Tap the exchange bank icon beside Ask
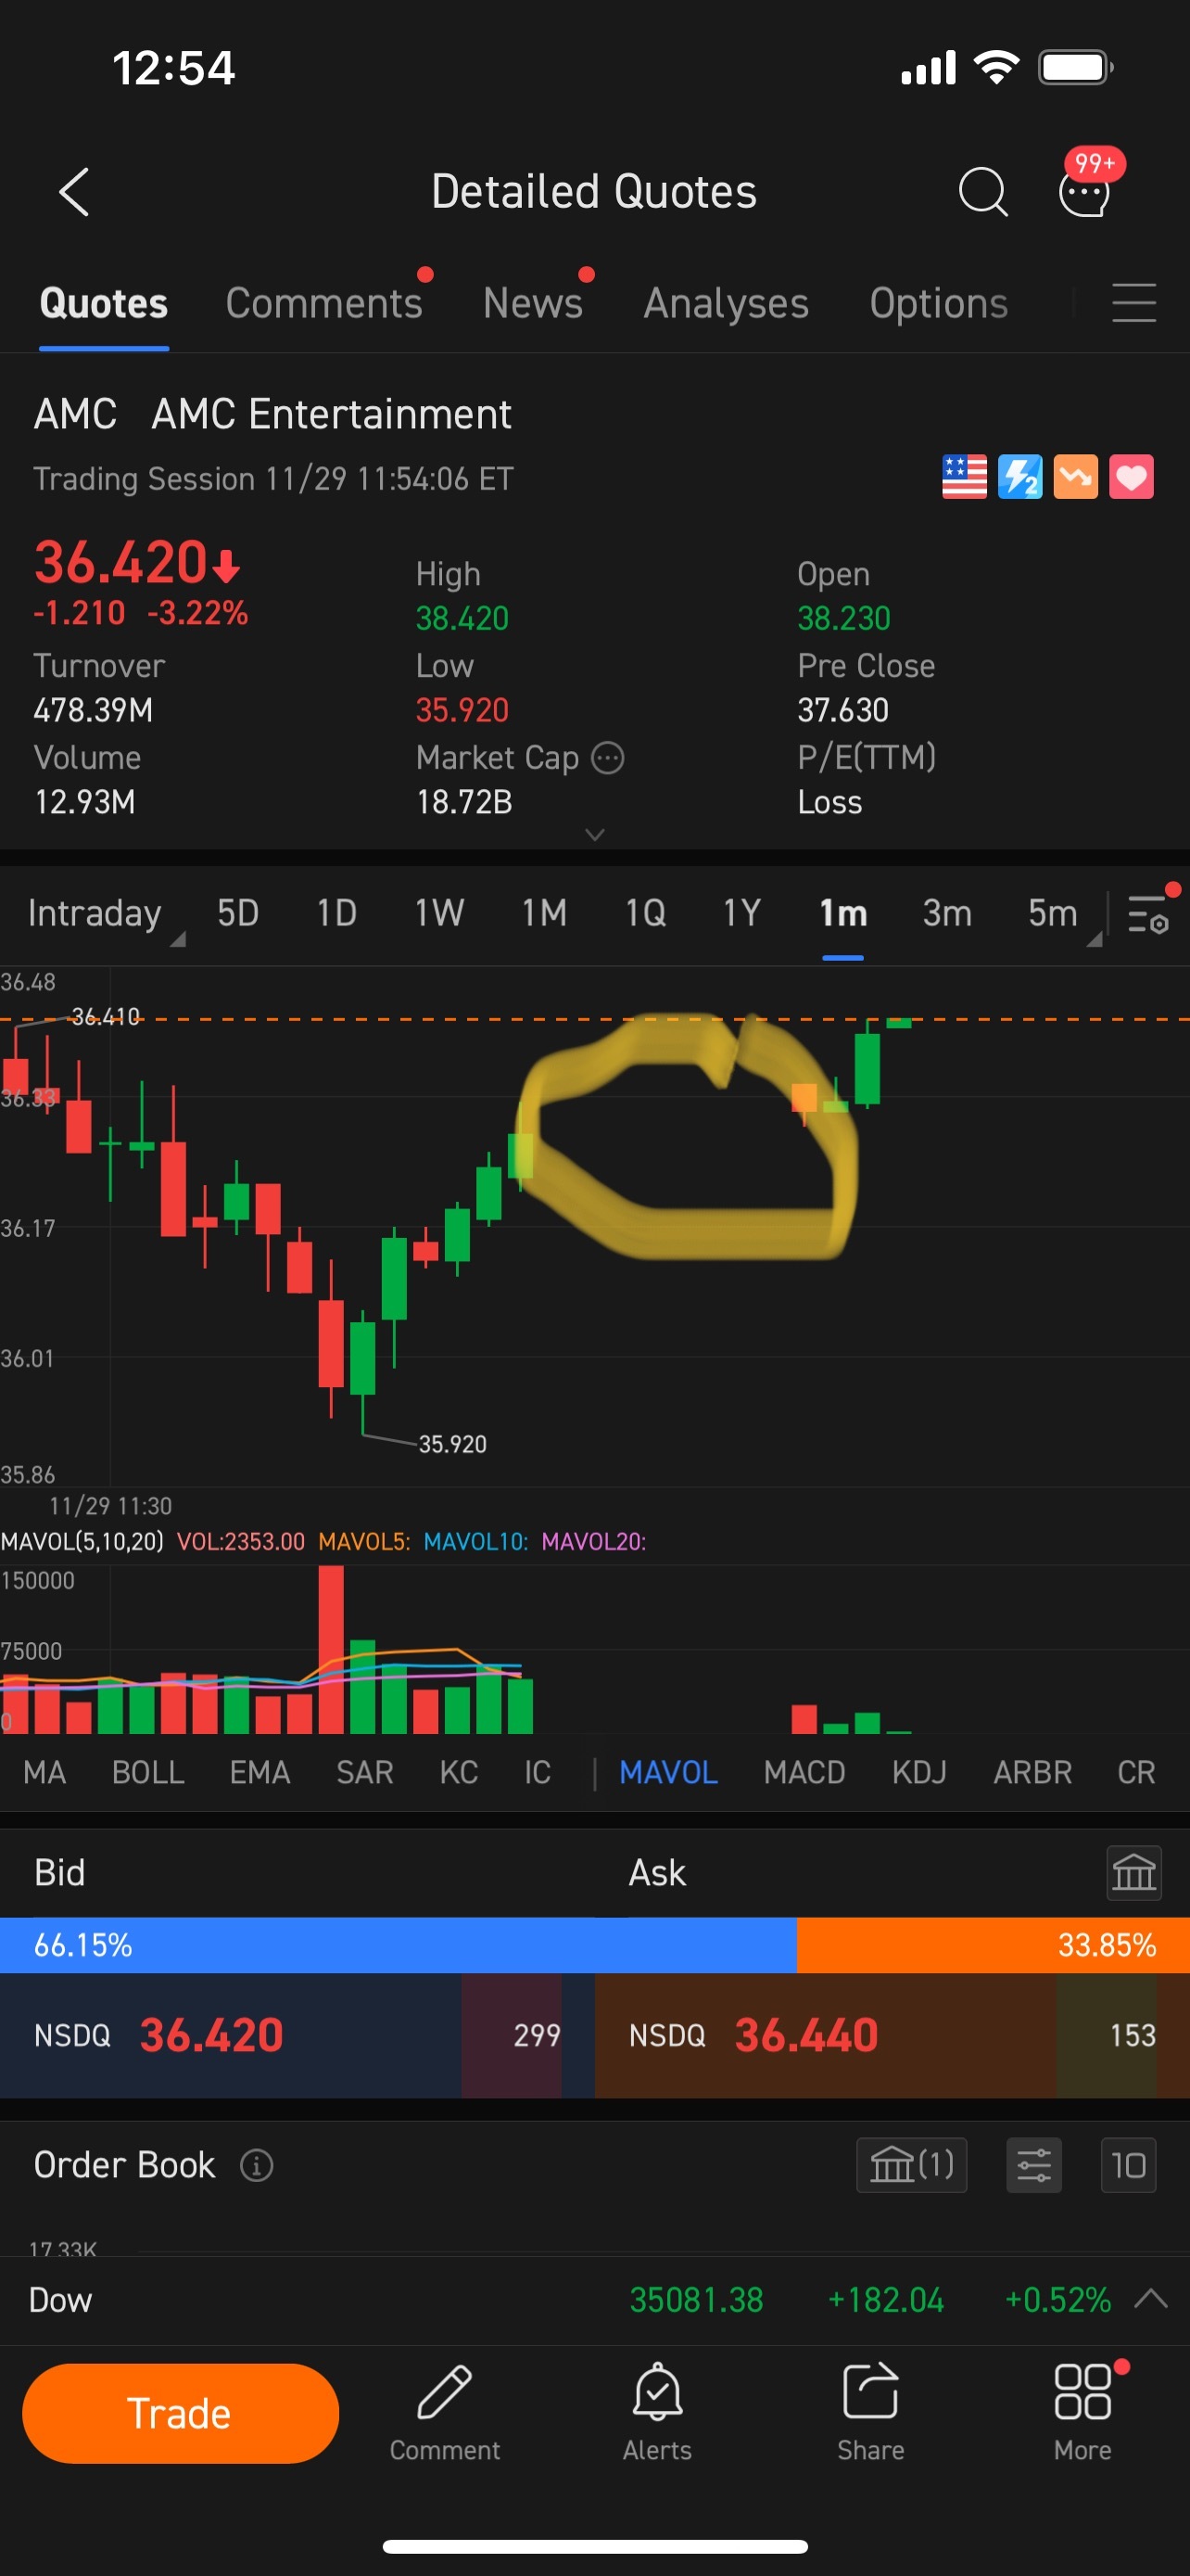Viewport: 1190px width, 2576px height. [x=1134, y=1872]
